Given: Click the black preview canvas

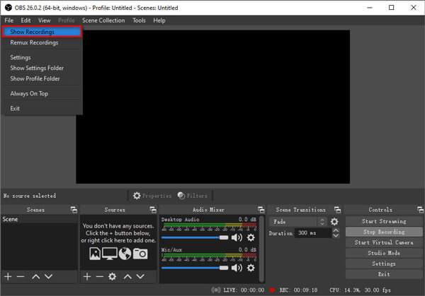Looking at the screenshot, I should pos(212,107).
